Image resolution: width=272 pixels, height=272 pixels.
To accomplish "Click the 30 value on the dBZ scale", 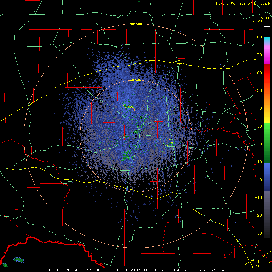I will [x=260, y=126].
